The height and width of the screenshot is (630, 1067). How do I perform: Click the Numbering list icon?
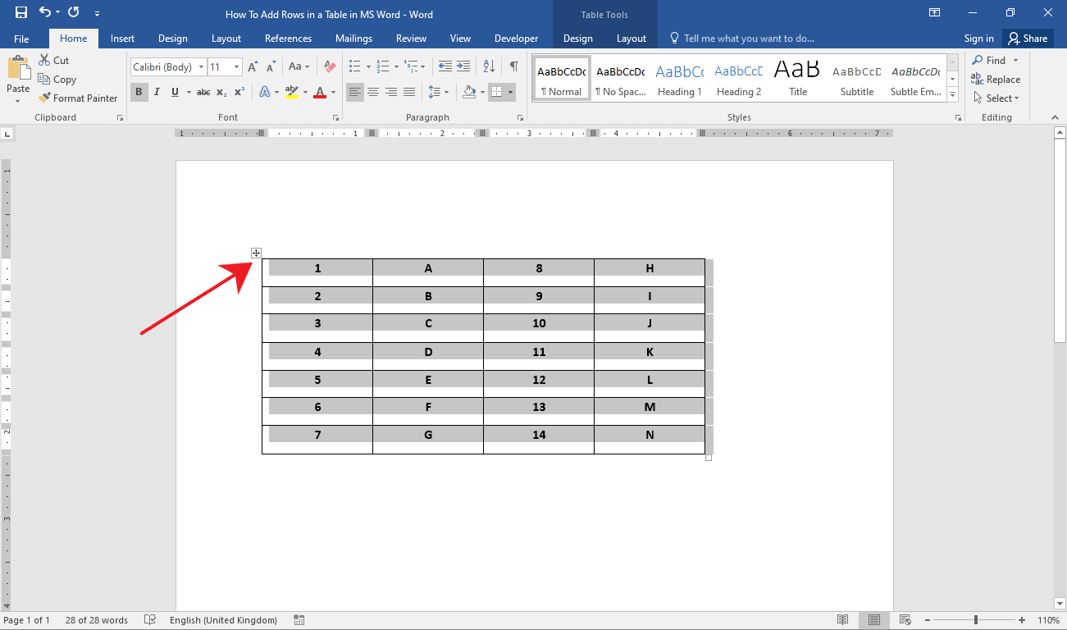tap(382, 67)
